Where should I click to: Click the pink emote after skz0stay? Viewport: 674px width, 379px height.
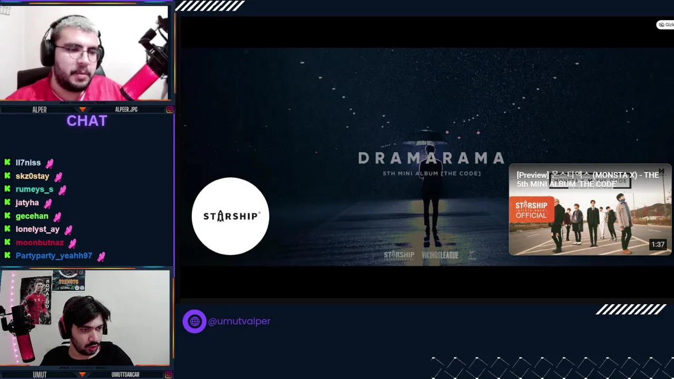[58, 177]
